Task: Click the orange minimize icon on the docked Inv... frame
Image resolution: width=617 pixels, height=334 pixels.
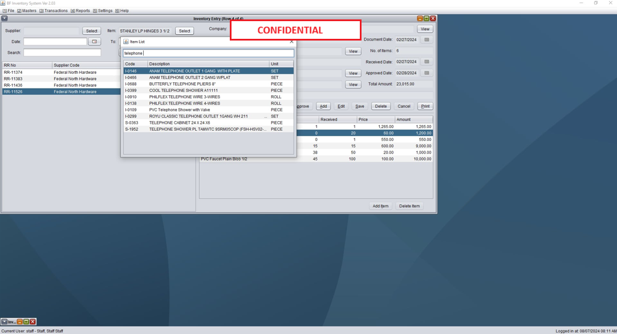Action: click(x=20, y=322)
